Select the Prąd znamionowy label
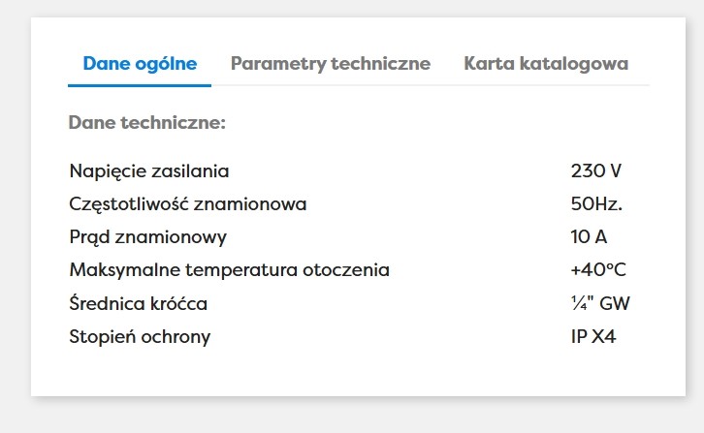 147,237
